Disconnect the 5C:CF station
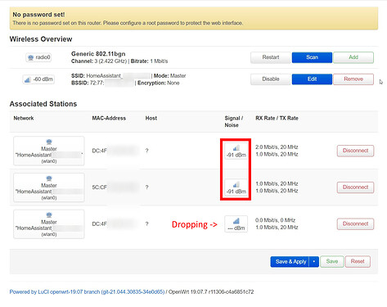The image size is (387, 307). pyautogui.click(x=355, y=187)
